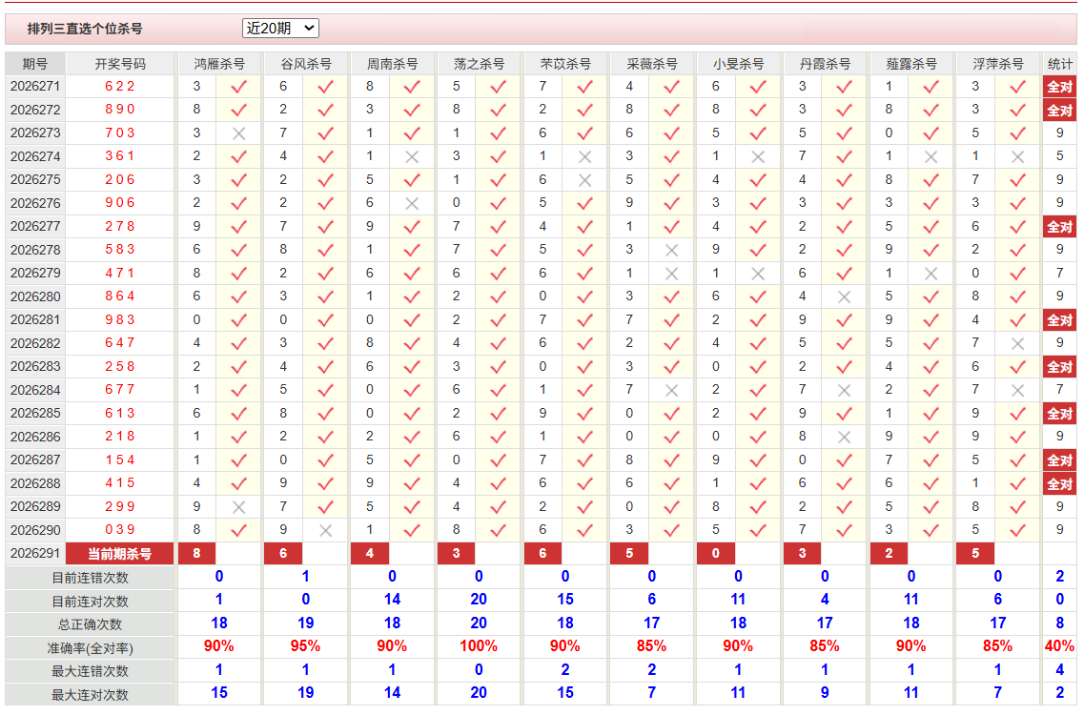Click the 鸿雁杀号 column header
Image resolution: width=1084 pixels, height=715 pixels.
click(x=219, y=64)
